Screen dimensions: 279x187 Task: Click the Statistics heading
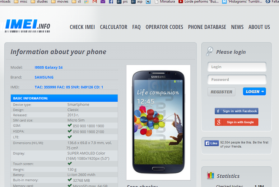click(x=228, y=176)
